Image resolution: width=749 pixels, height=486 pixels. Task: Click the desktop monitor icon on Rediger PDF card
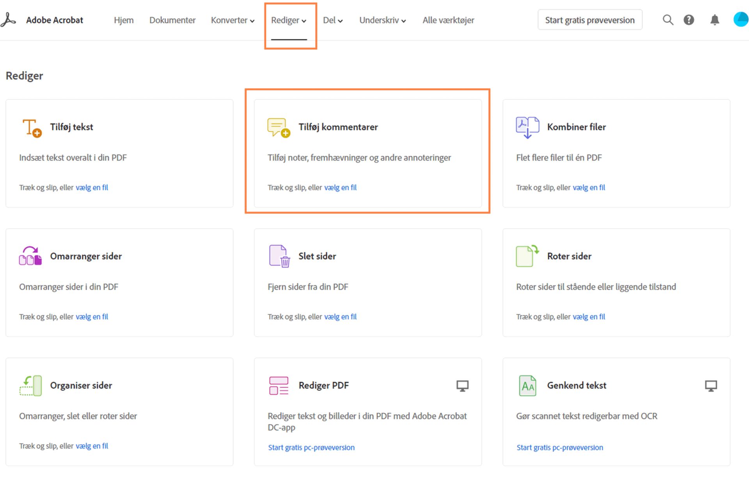(462, 386)
